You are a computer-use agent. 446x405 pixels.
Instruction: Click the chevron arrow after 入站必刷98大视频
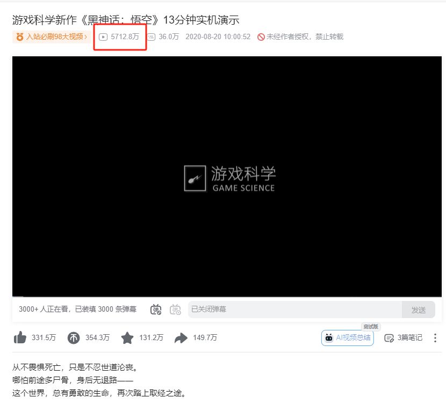point(85,37)
